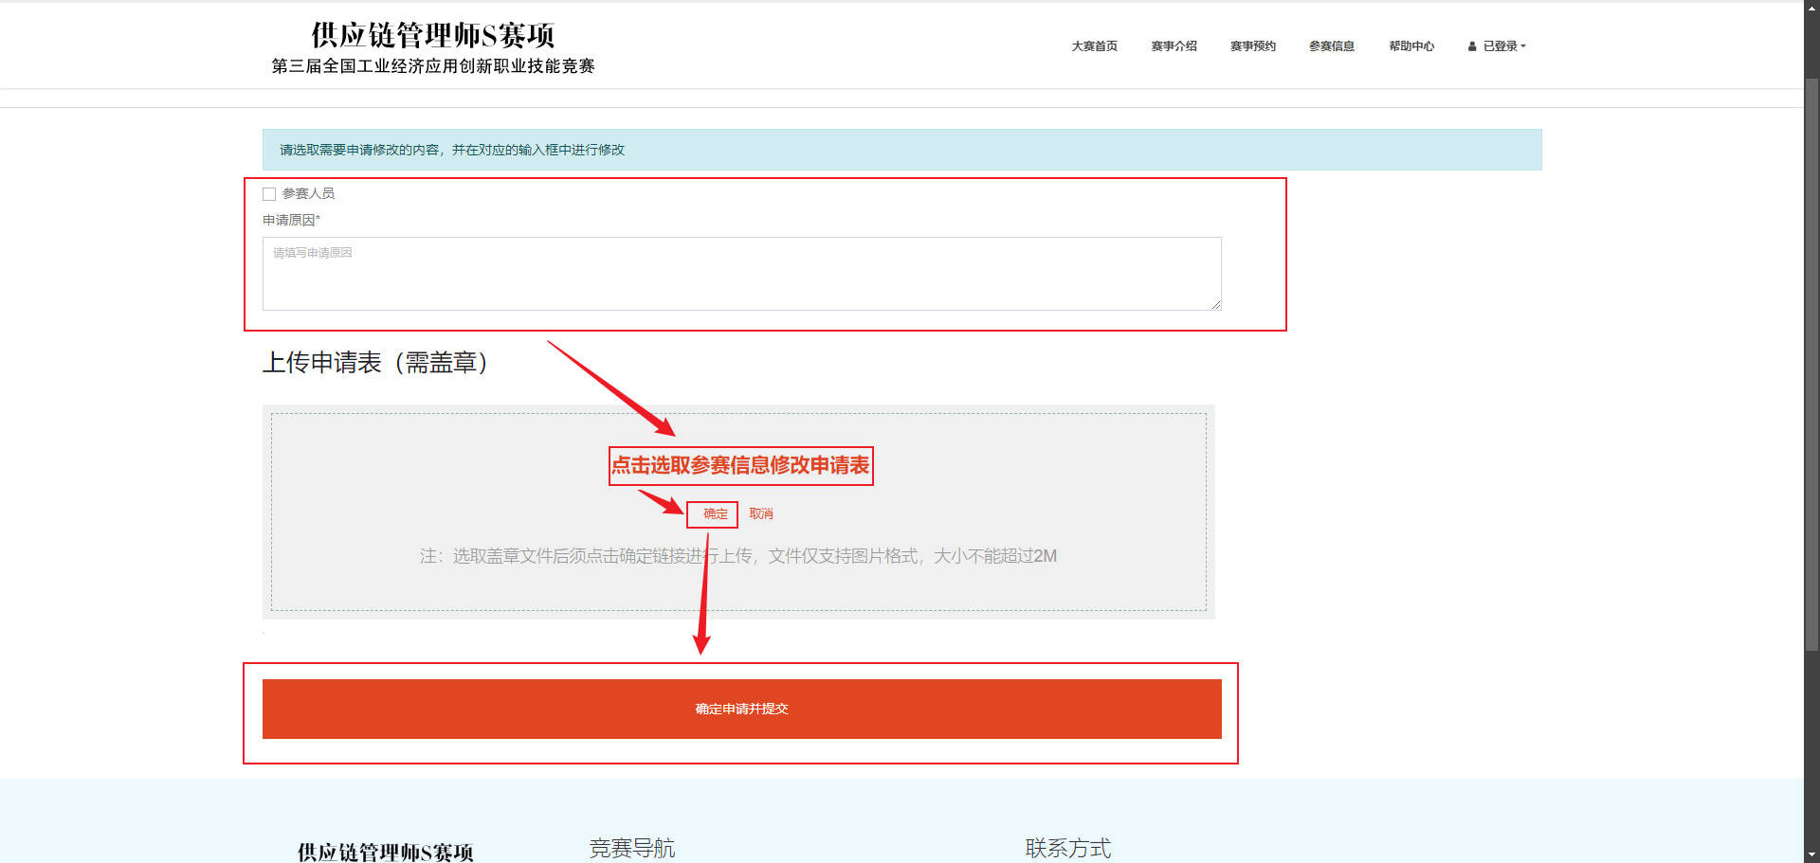Click the 供应链管理师S赛项 site title
The image size is (1820, 863).
pyautogui.click(x=433, y=35)
